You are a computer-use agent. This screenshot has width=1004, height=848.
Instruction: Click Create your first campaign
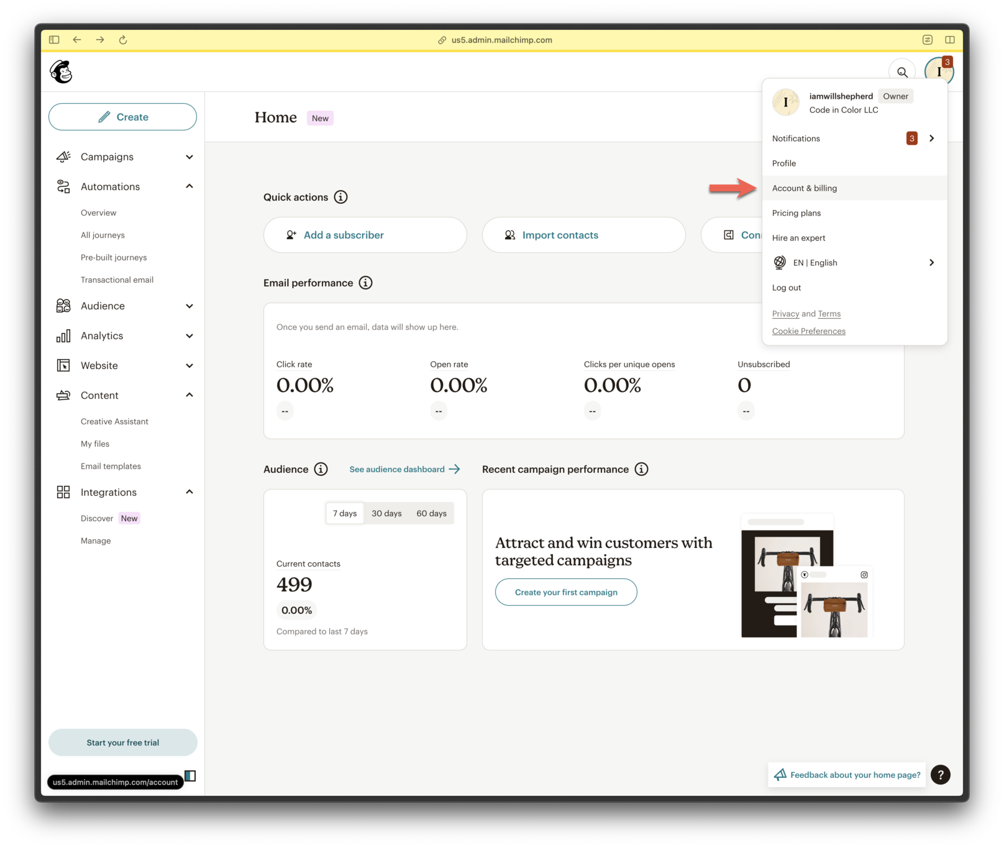(x=566, y=592)
